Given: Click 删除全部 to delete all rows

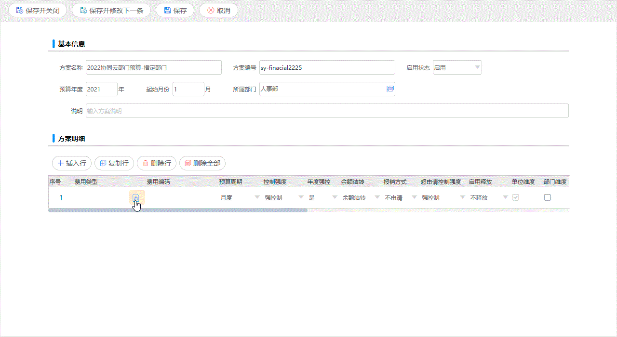Looking at the screenshot, I should point(202,163).
